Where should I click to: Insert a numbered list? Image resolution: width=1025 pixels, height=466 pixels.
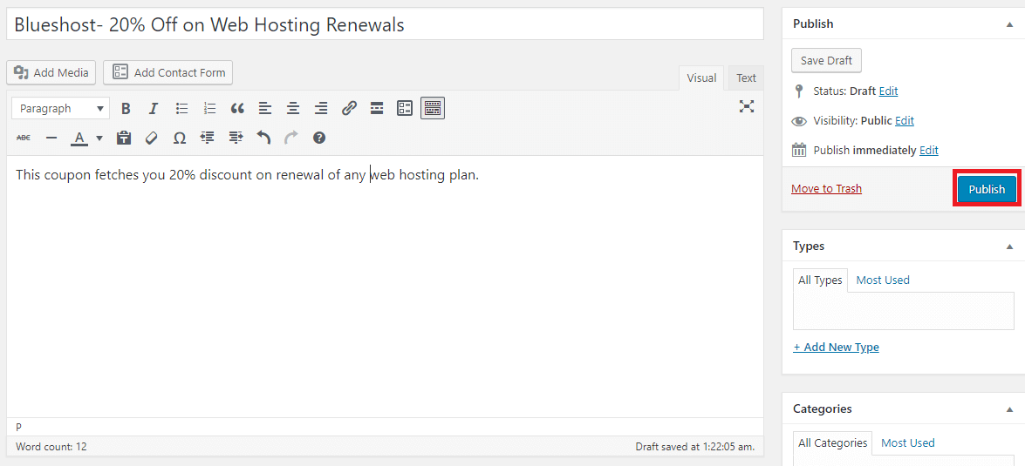[210, 108]
